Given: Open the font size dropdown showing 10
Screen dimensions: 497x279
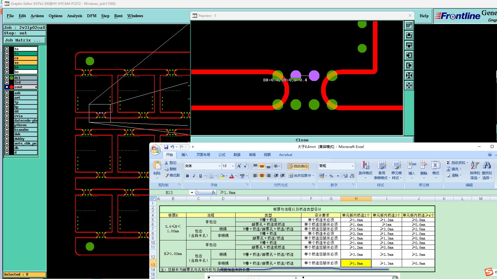Looking at the screenshot, I should click(233, 166).
